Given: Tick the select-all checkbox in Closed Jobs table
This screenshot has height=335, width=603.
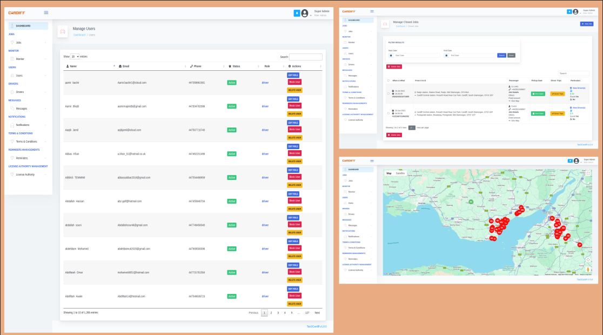Looking at the screenshot, I should coord(388,80).
